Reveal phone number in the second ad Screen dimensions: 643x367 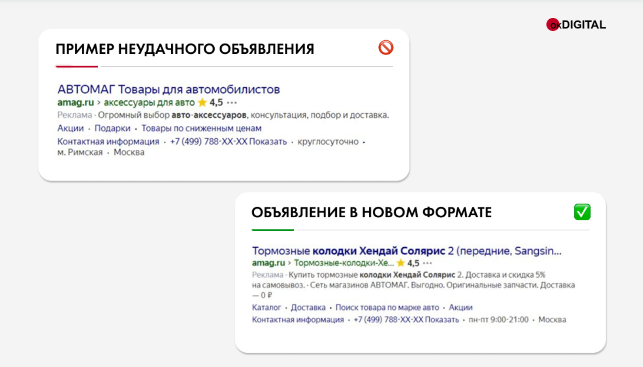coord(441,320)
